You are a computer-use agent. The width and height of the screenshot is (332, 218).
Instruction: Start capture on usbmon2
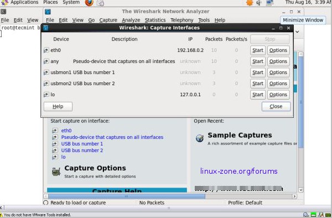(258, 84)
